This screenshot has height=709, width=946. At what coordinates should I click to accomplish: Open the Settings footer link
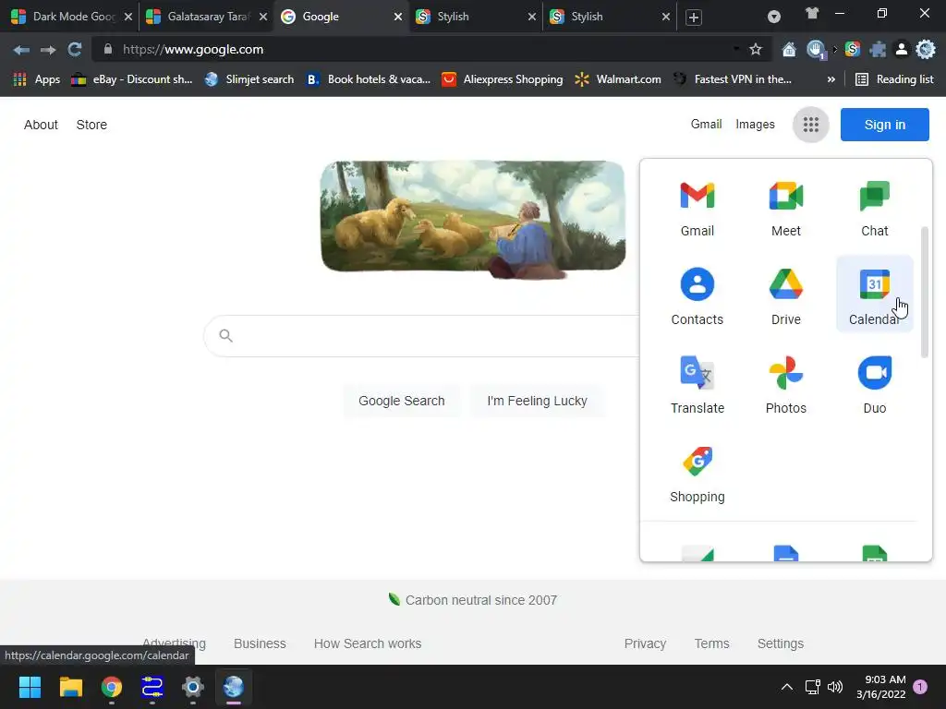(x=780, y=643)
